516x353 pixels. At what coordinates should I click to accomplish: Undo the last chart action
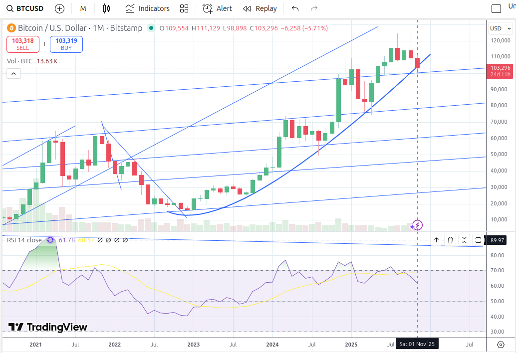(295, 8)
